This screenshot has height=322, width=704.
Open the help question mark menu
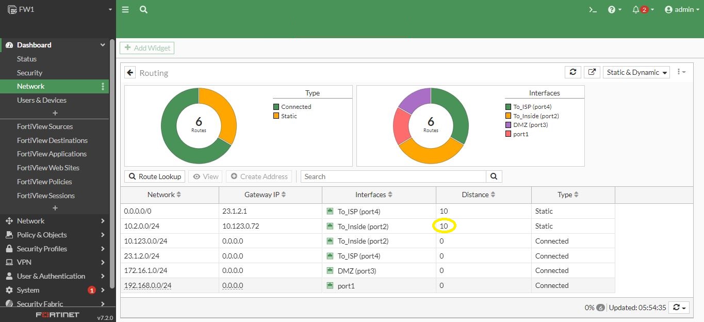[612, 10]
